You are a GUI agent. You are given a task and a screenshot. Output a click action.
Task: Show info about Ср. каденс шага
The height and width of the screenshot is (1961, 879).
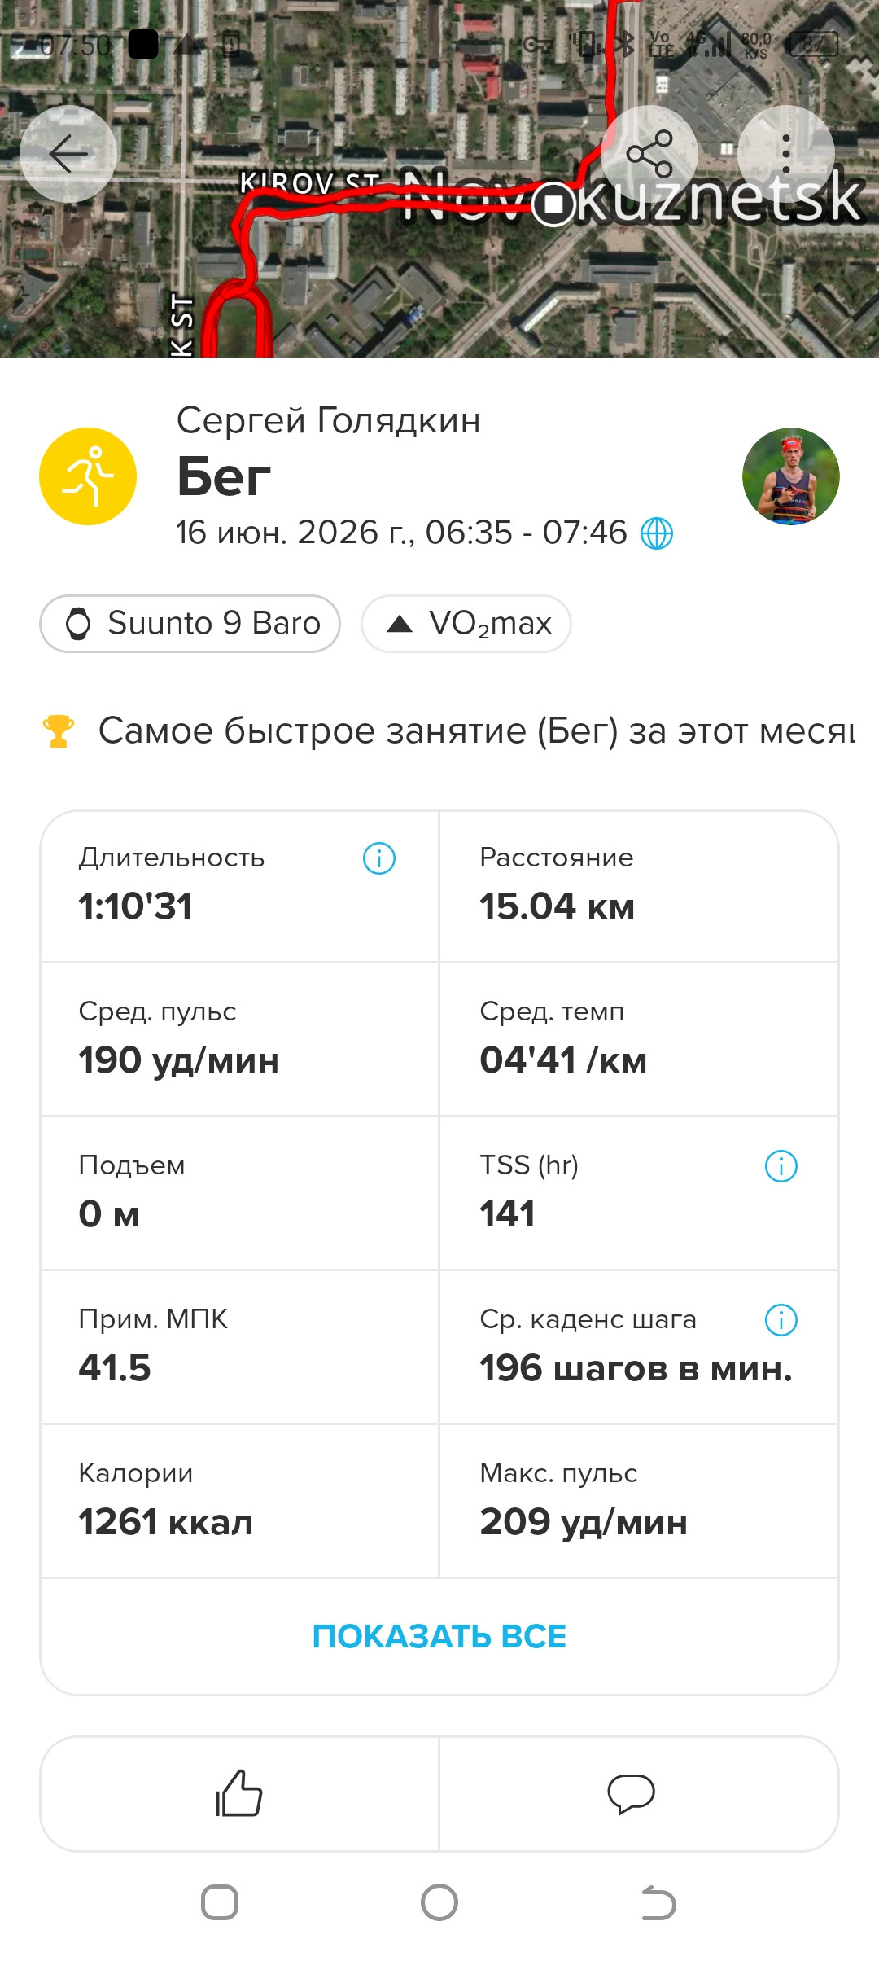[x=781, y=1320]
